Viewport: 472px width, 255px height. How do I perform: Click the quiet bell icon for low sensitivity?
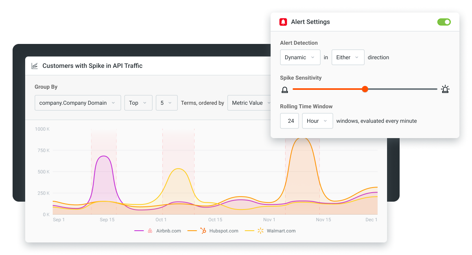point(285,89)
